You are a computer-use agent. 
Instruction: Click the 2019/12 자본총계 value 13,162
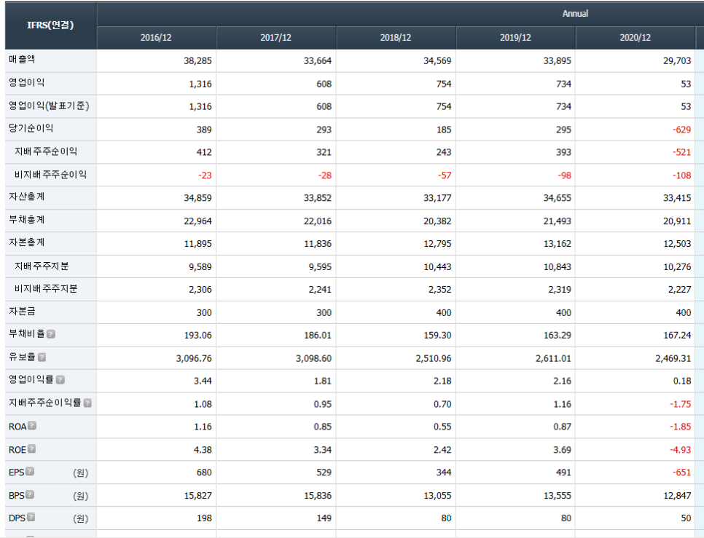558,244
